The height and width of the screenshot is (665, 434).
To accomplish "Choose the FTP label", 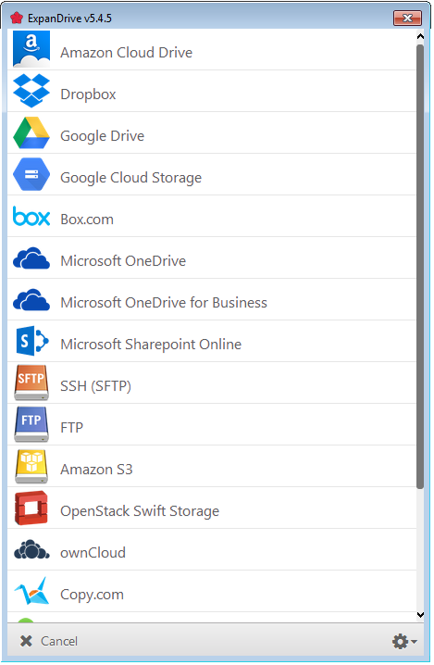I will click(x=71, y=428).
